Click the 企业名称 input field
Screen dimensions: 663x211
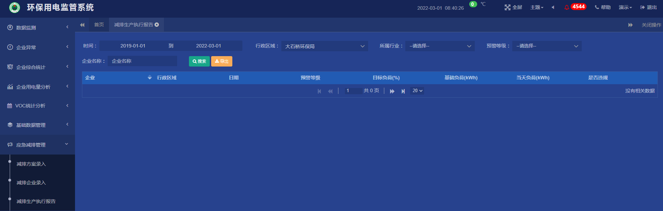pyautogui.click(x=142, y=61)
